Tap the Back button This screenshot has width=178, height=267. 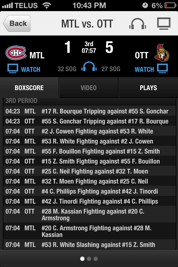tap(17, 23)
